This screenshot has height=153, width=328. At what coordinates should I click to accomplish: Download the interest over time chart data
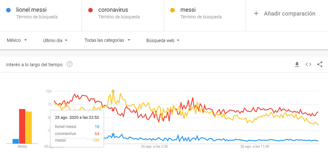point(297,65)
